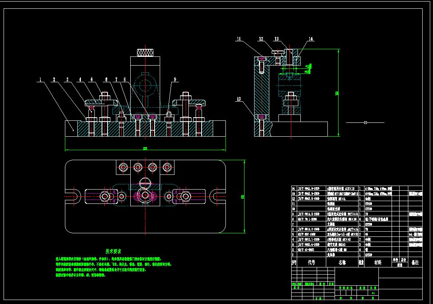This screenshot has width=433, height=304.
Task: Click part balloon label 13
Action: tap(277, 39)
